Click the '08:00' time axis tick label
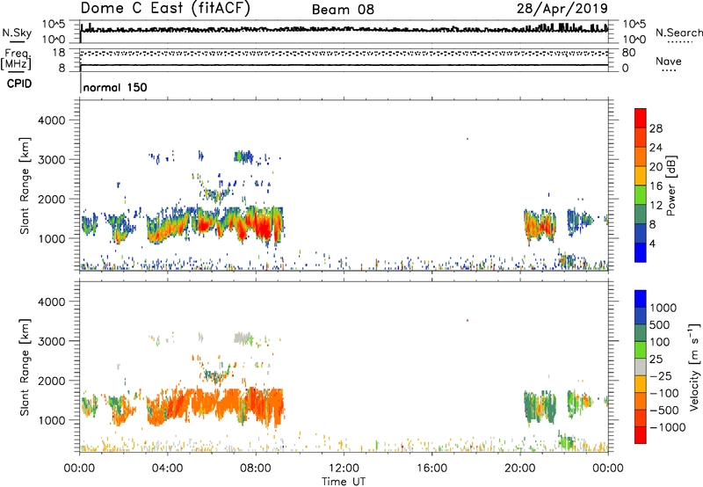The image size is (703, 487). pos(255,469)
